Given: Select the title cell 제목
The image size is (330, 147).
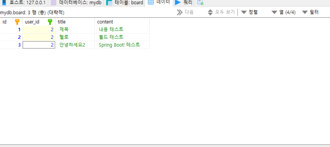Looking at the screenshot, I should tap(75, 30).
